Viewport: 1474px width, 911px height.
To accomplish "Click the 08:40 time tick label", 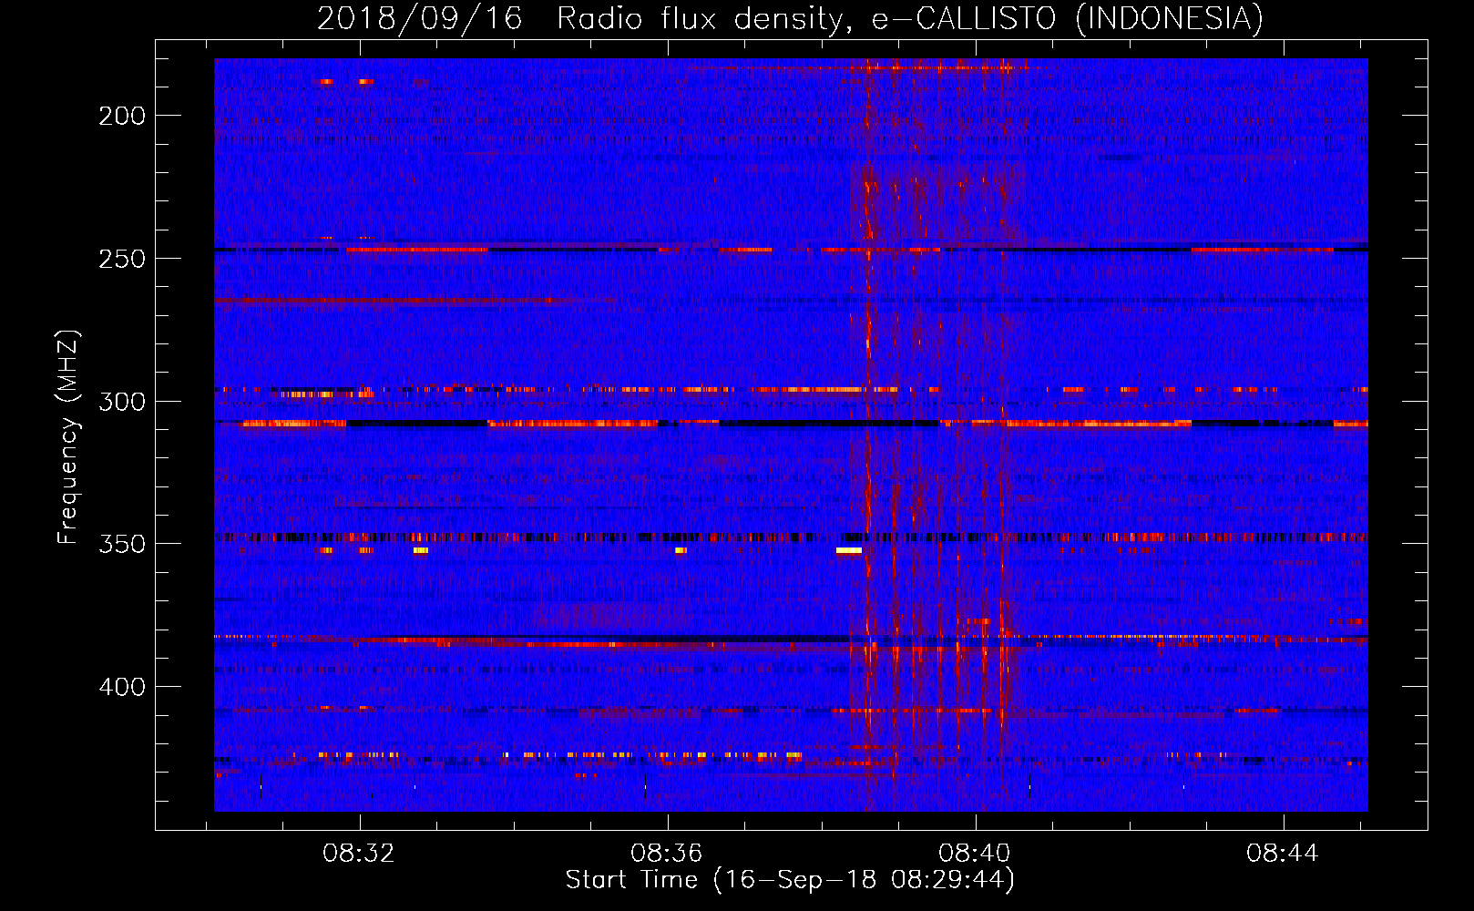I will (x=975, y=854).
